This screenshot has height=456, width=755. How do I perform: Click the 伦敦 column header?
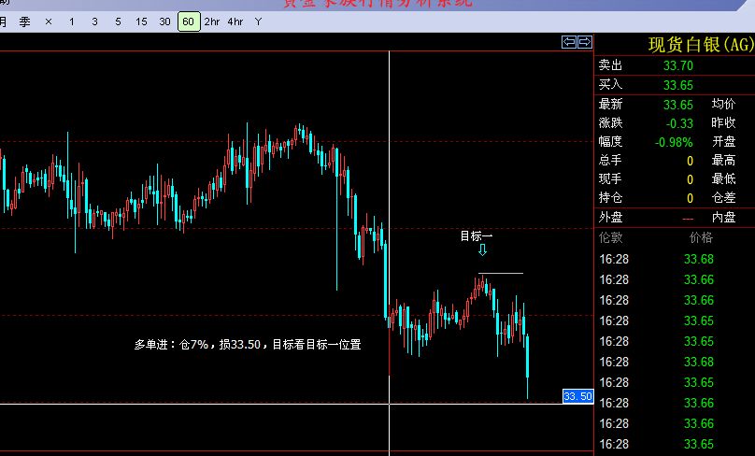(610, 237)
